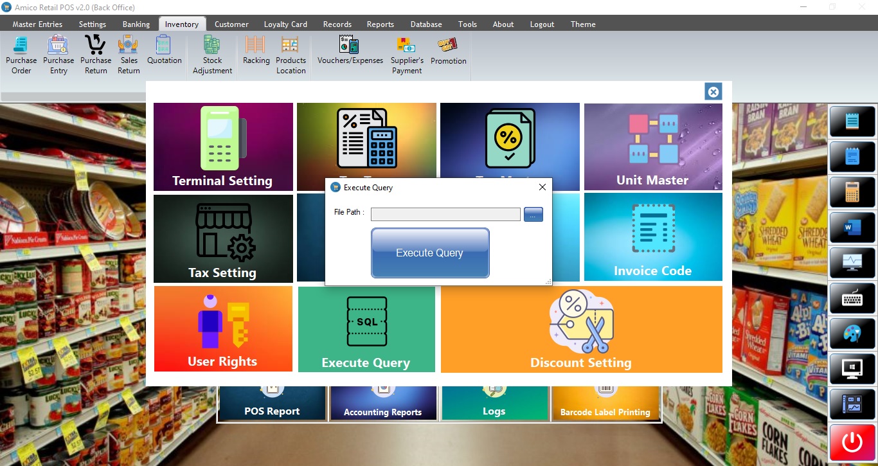Click the browse button beside File Path
878x466 pixels.
click(x=533, y=215)
